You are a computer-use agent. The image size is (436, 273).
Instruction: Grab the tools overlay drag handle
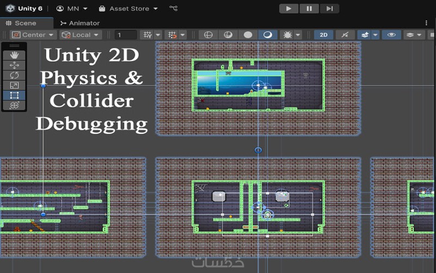[14, 46]
